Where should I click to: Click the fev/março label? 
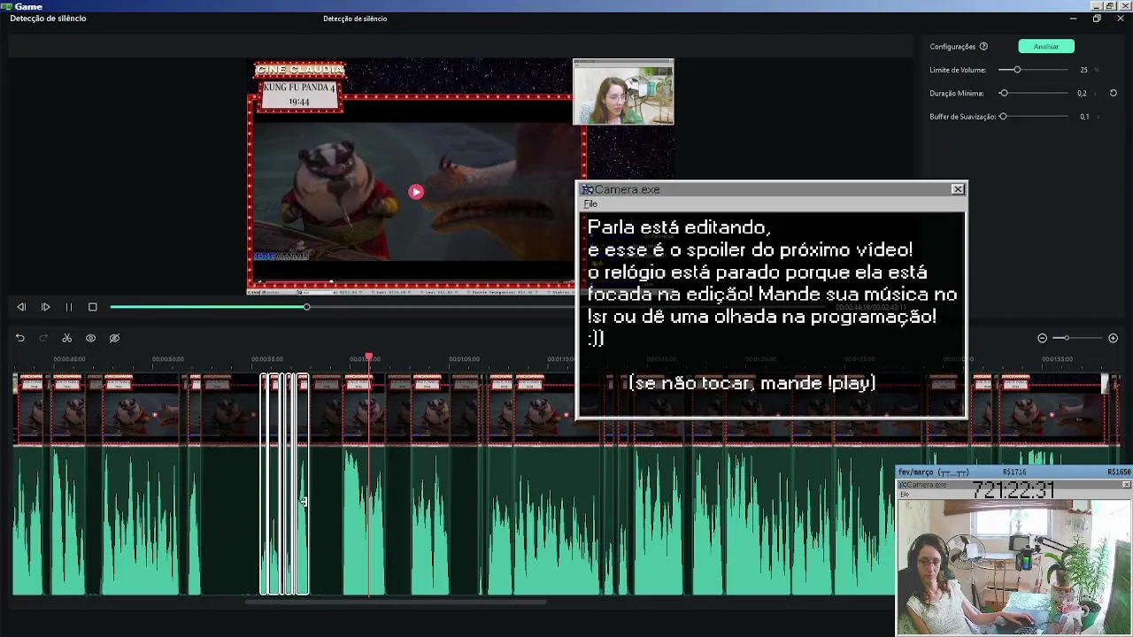coord(934,472)
